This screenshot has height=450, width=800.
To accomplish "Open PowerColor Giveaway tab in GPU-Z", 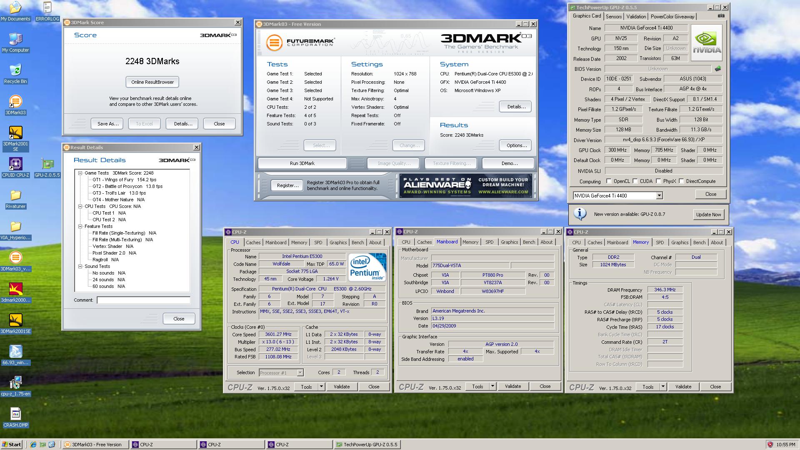I will tap(672, 17).
